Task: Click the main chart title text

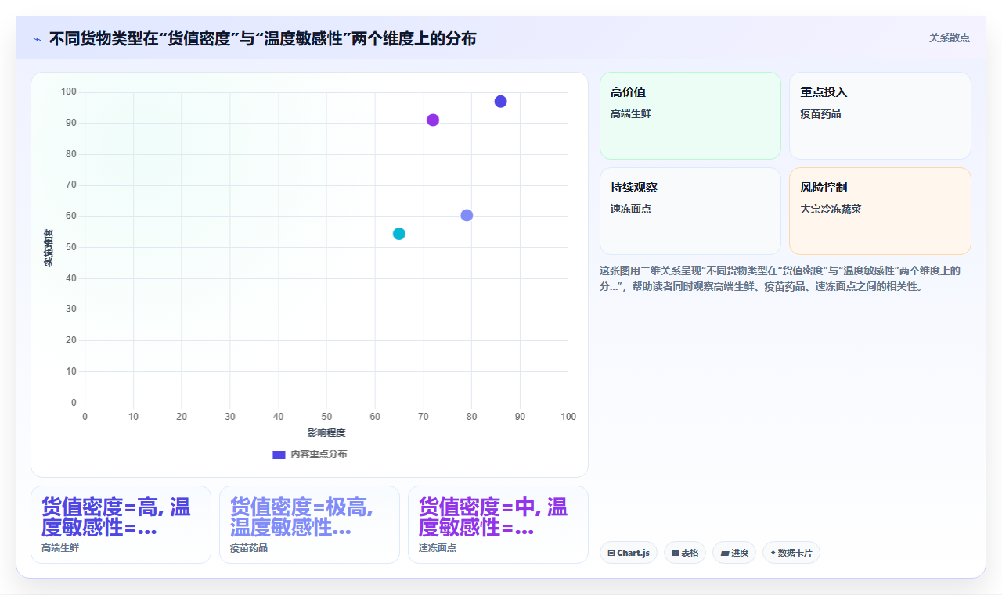Action: coord(262,38)
